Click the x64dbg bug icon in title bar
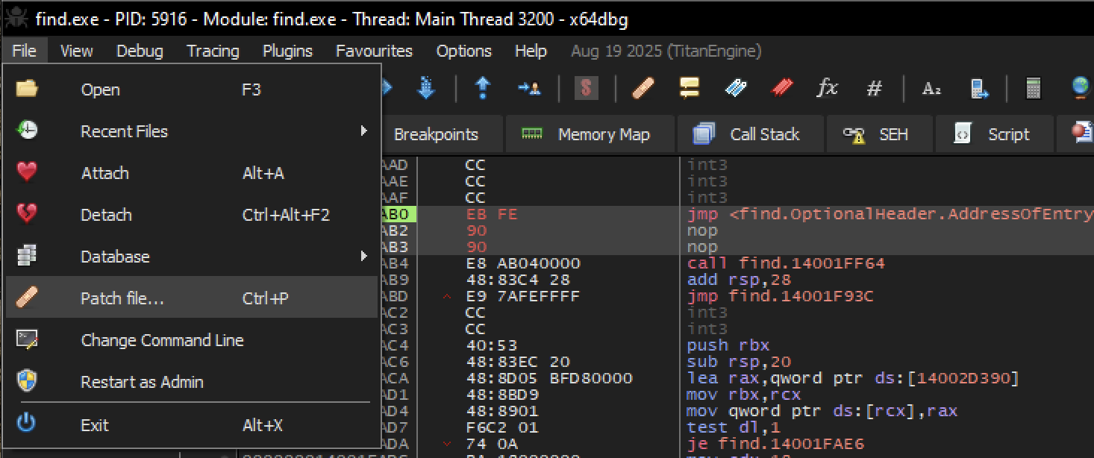The height and width of the screenshot is (458, 1094). [x=16, y=18]
